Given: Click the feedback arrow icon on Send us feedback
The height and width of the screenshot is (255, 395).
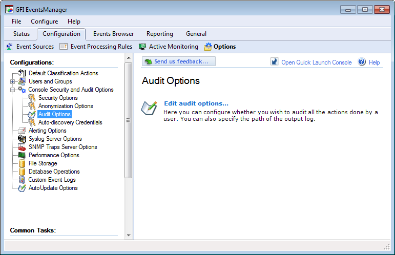Looking at the screenshot, I should tap(149, 61).
